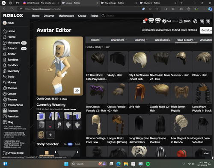This screenshot has width=214, height=168.
Task: Select Default in the Body Selector
Action: pyautogui.click(x=77, y=144)
